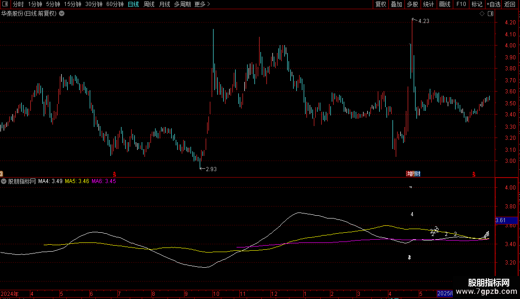Viewport: 520px width, 299px height.
Task: Switch to the 1分钟 chart tab
Action: 35,4
